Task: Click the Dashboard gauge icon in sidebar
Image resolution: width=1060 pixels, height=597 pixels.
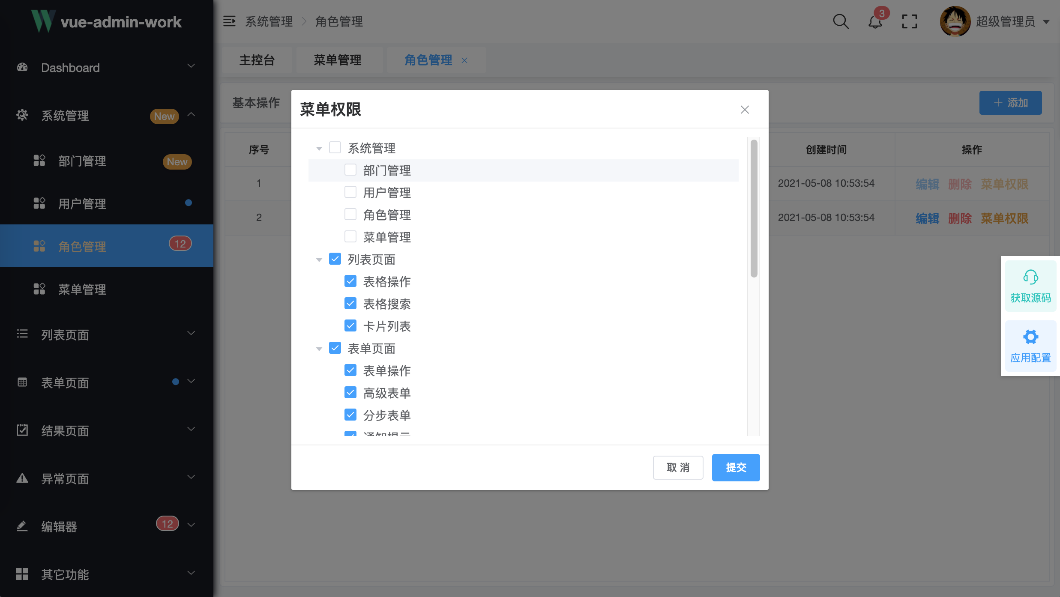Action: point(22,67)
